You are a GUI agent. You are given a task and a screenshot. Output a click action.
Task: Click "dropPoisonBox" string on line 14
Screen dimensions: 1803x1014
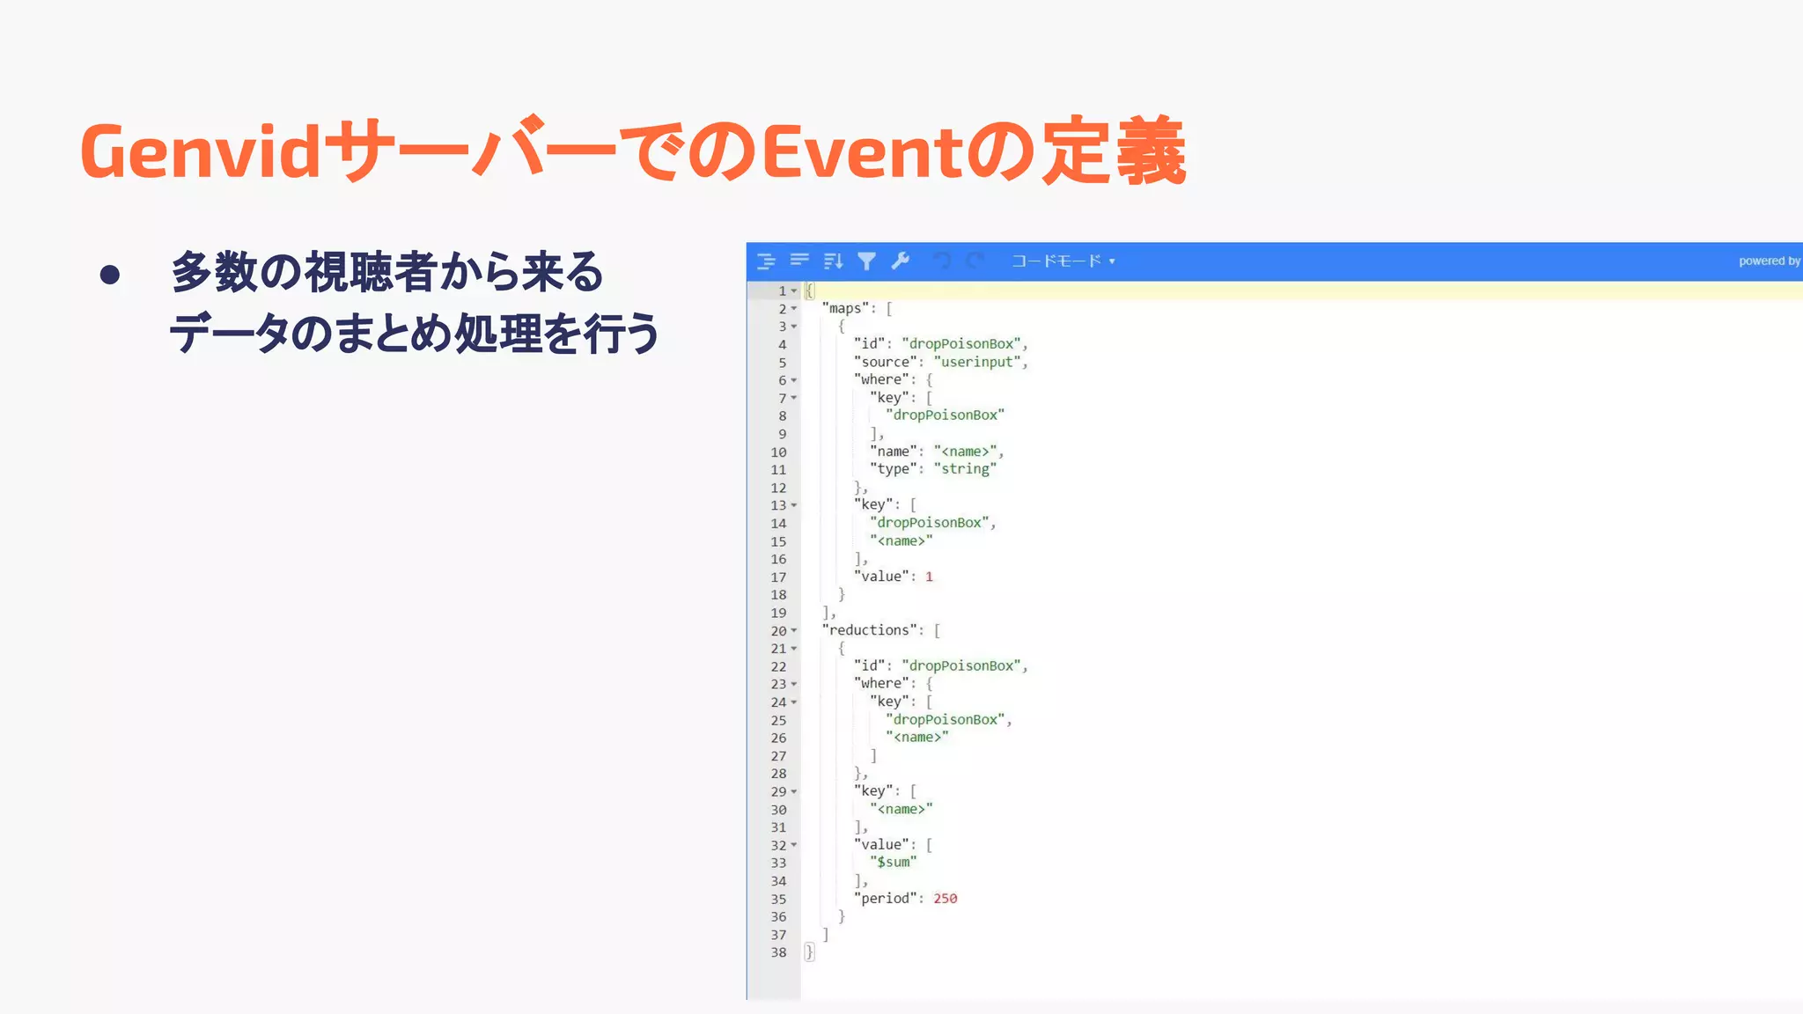[930, 523]
